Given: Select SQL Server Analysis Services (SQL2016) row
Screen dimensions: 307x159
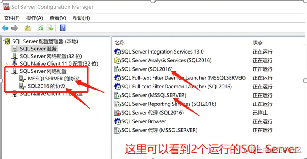Looking at the screenshot, I should tap(167, 60).
